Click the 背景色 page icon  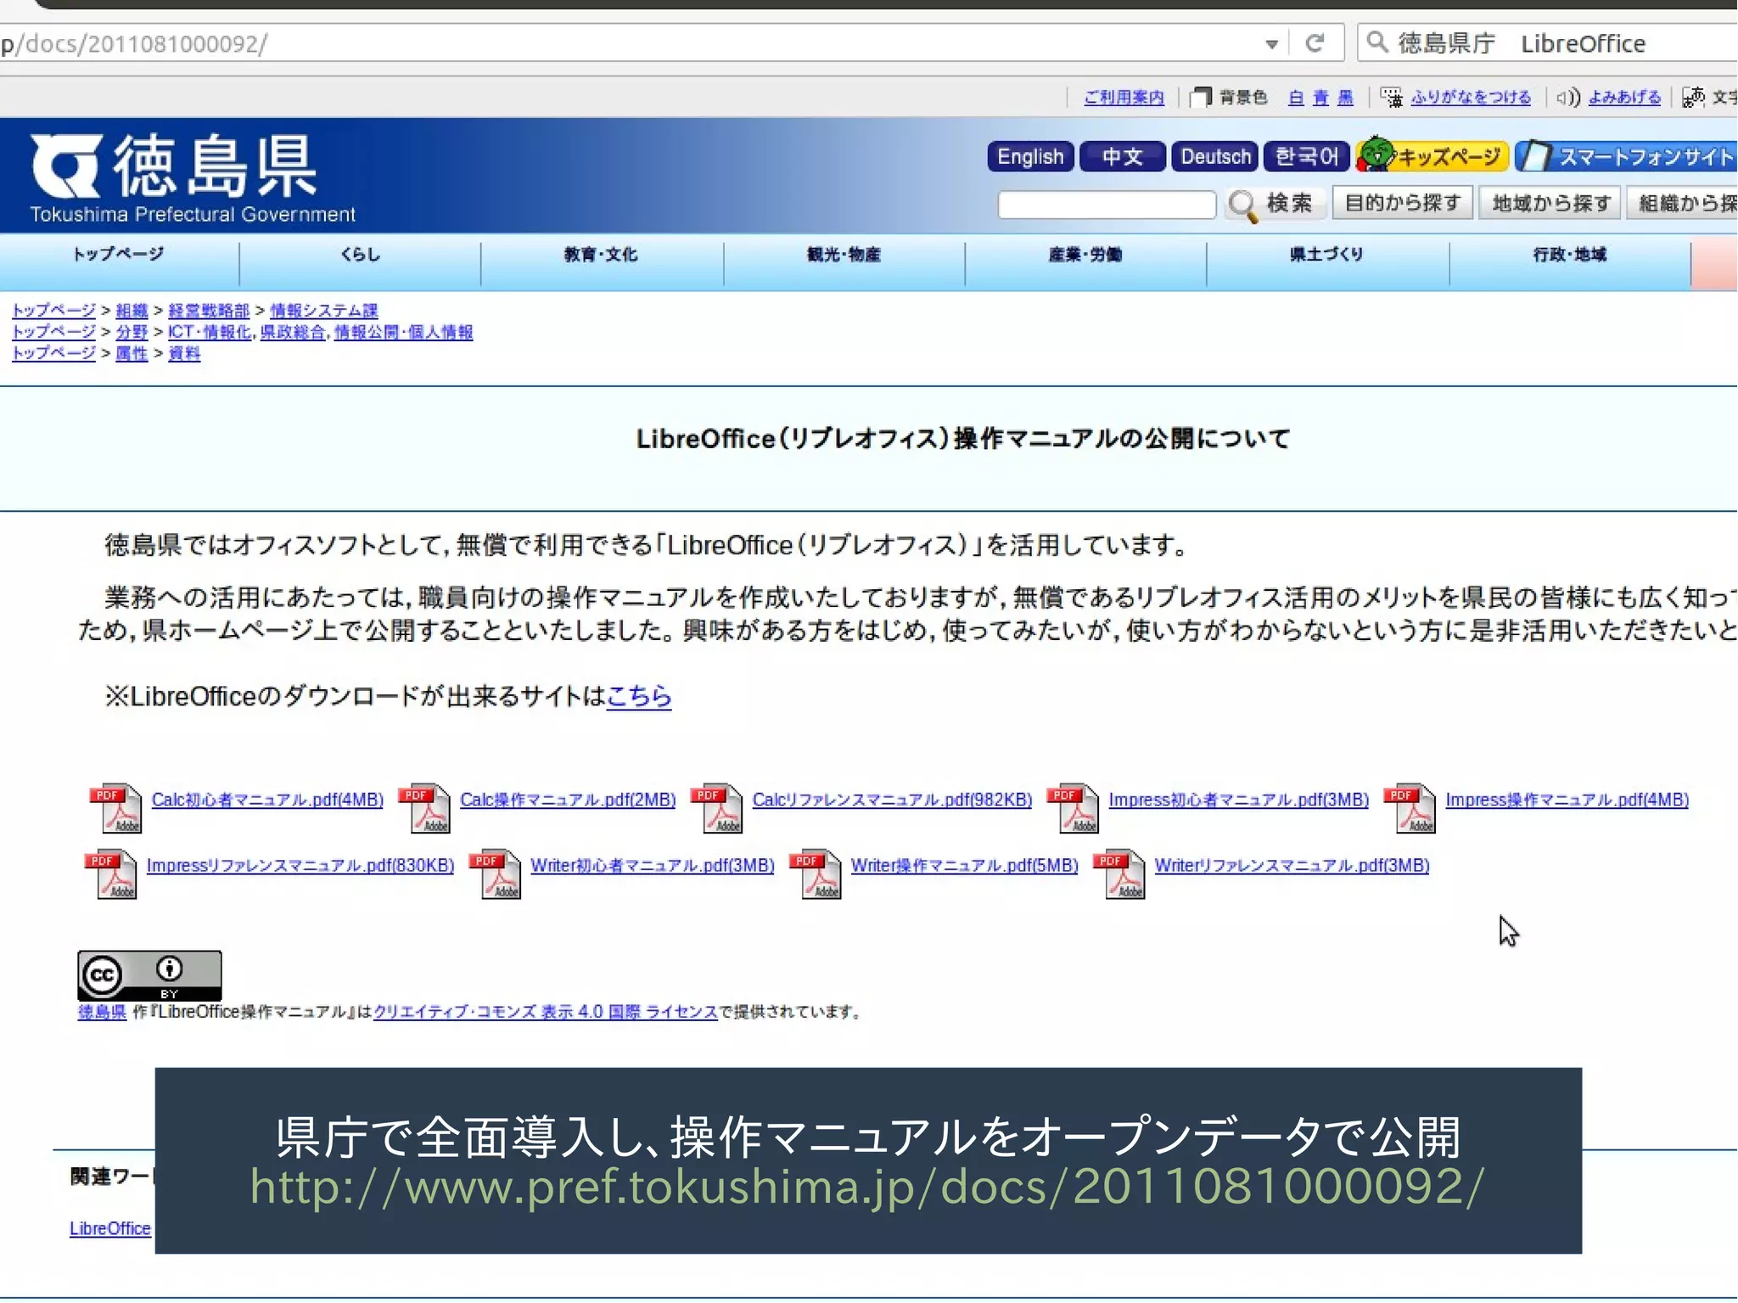point(1201,98)
